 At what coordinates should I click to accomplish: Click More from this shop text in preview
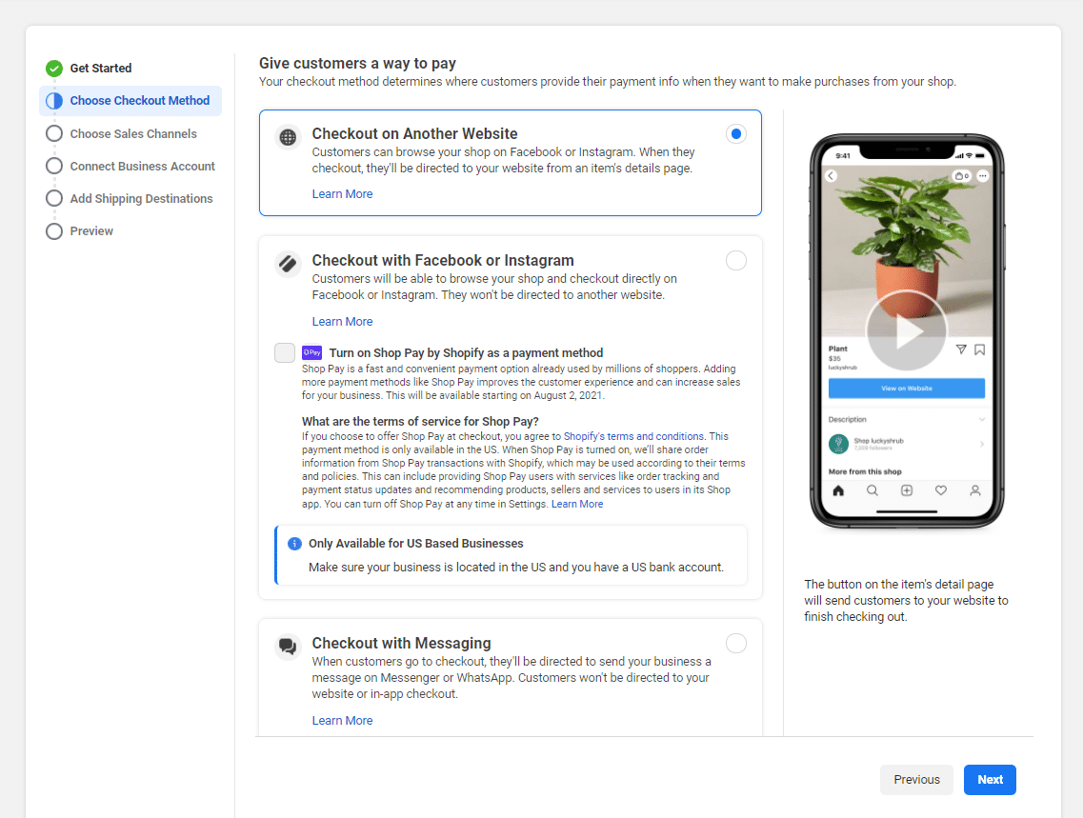pyautogui.click(x=865, y=472)
